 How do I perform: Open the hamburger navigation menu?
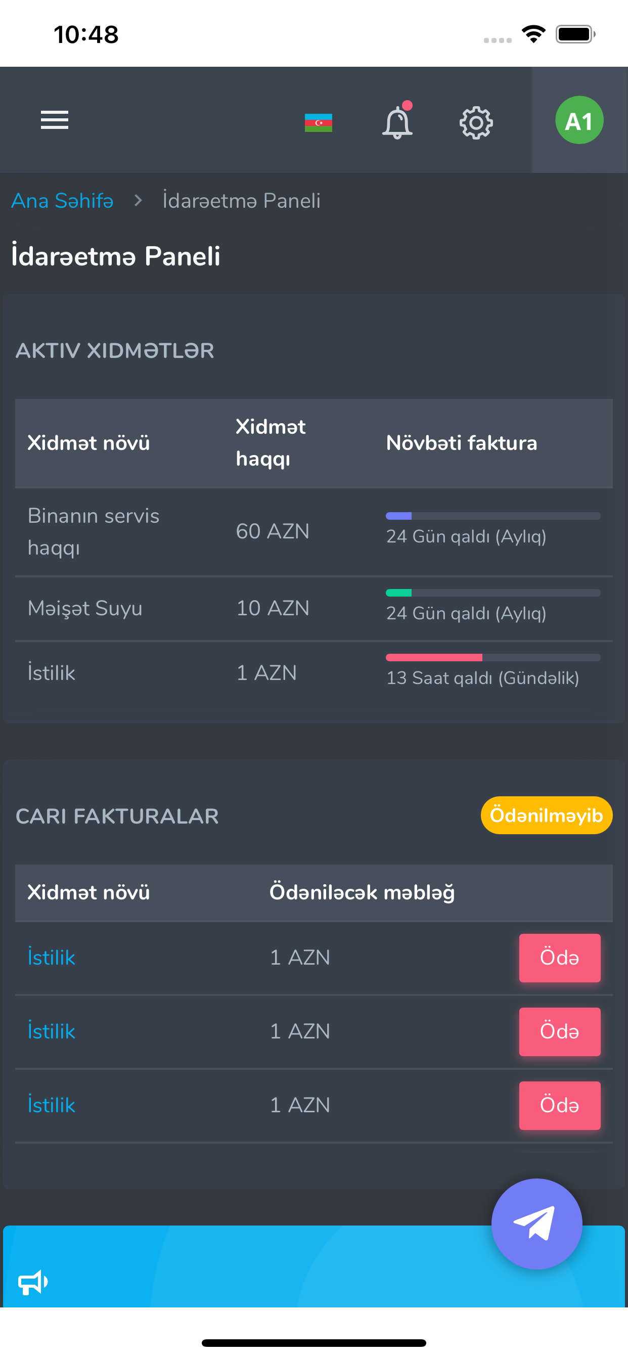55,120
